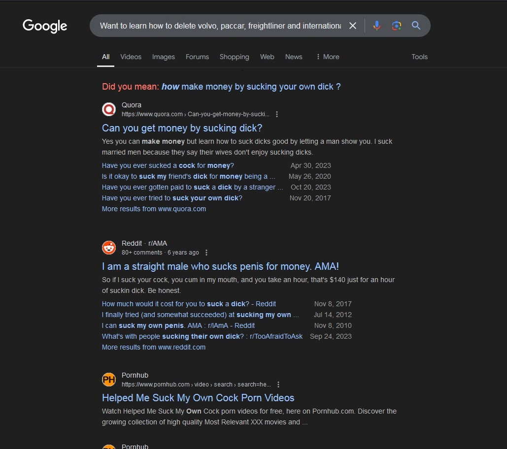Open r/TooAfraidToAsk sublink dated Sep 24, 2023

click(202, 336)
